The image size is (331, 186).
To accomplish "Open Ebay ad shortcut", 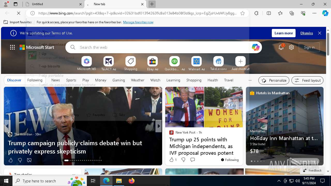I will 153,64.
